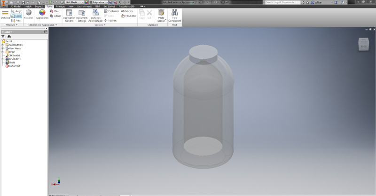Screen dimensions: 376x196
Task: Open the Model browser dropdown
Action: pyautogui.click(x=7, y=32)
